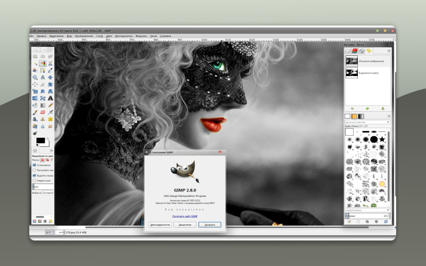Click the black foreground color swatch
The height and width of the screenshot is (266, 426).
(x=40, y=140)
